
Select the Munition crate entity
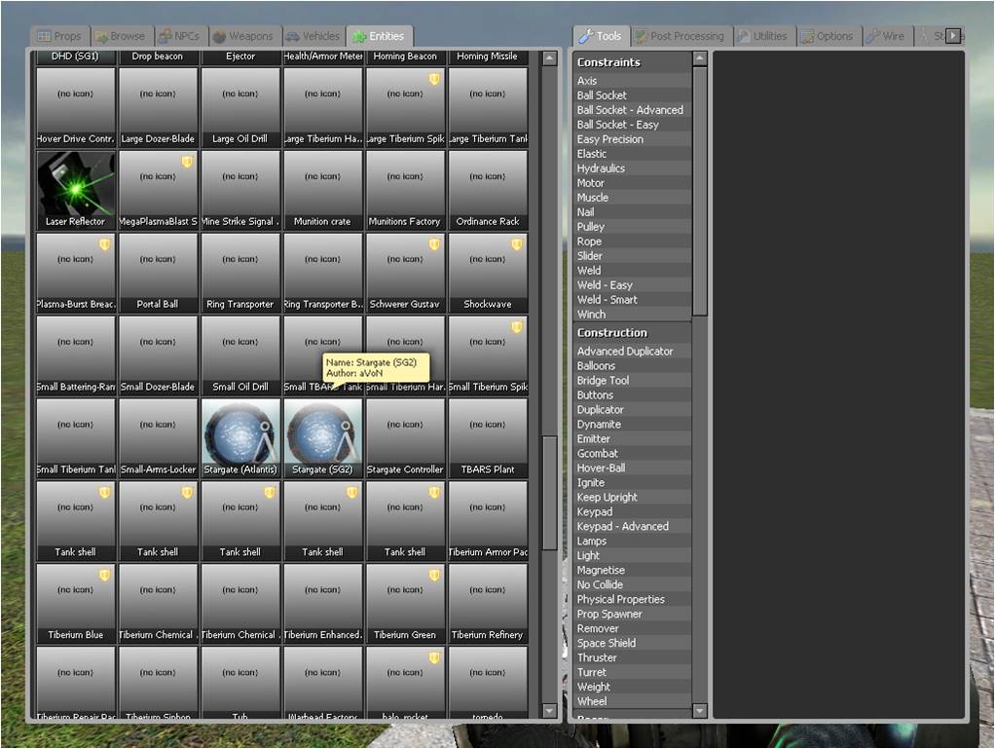pos(323,190)
